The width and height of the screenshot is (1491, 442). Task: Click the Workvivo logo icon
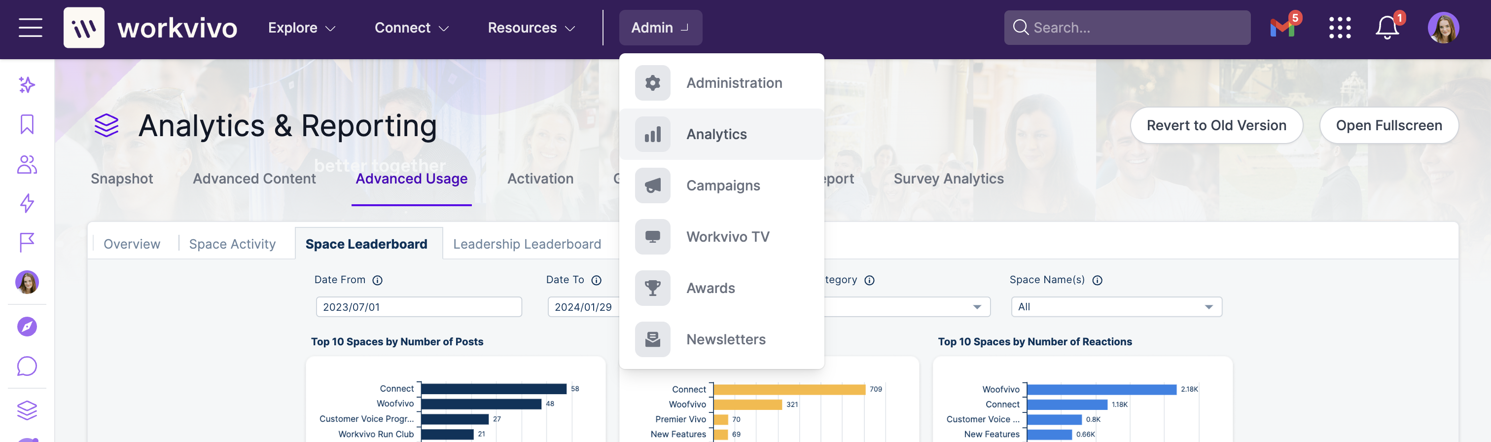click(84, 28)
